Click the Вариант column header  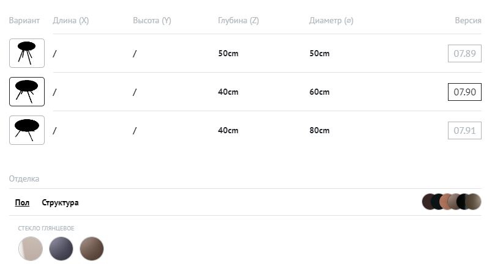click(x=24, y=21)
